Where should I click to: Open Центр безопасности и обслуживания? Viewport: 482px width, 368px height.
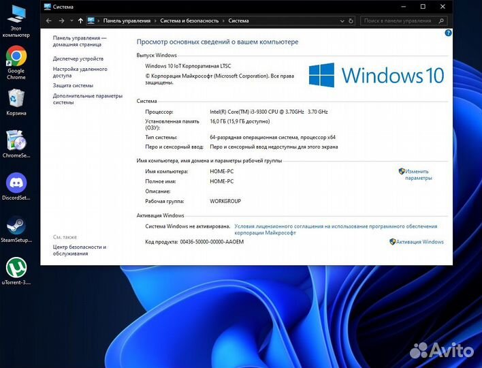point(79,250)
